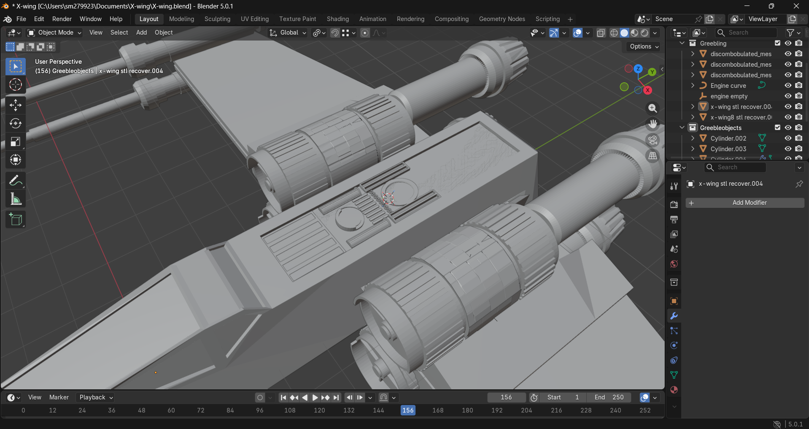The height and width of the screenshot is (429, 809).
Task: Open the outliner filter dropdown
Action: click(x=793, y=33)
